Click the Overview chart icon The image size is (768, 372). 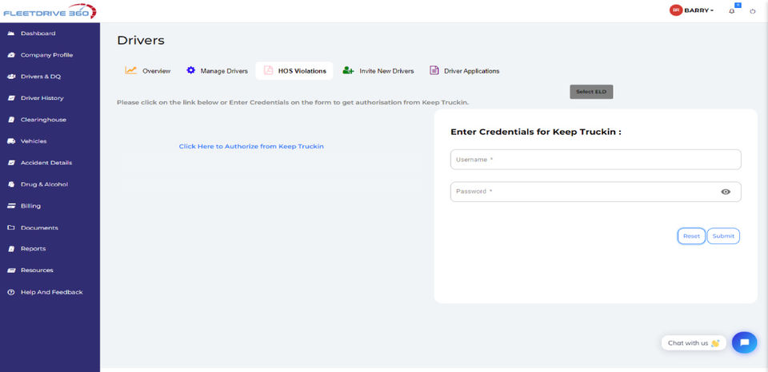tap(130, 70)
